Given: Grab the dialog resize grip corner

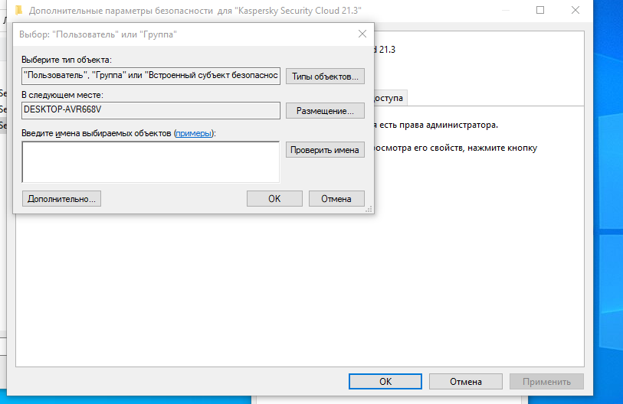Looking at the screenshot, I should (369, 209).
